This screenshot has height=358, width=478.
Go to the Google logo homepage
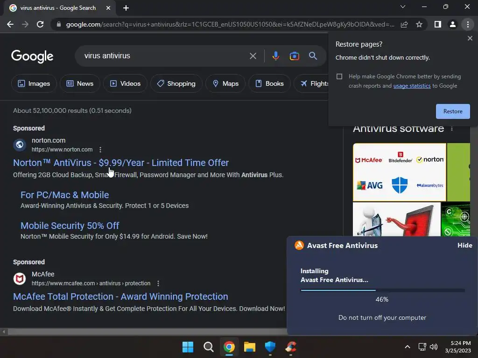tap(32, 56)
